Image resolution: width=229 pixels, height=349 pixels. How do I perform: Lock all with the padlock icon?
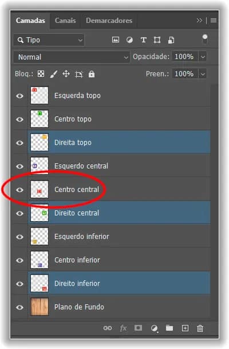(x=92, y=74)
